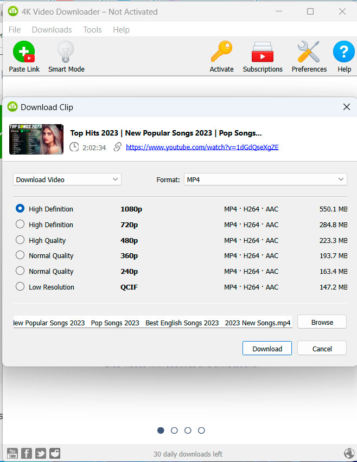
Task: Open the Format MP4 dropdown
Action: click(x=265, y=179)
